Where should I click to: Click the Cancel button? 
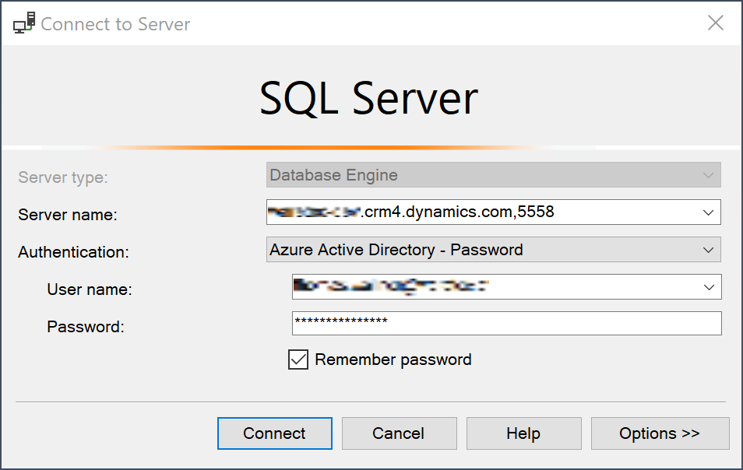pyautogui.click(x=399, y=433)
